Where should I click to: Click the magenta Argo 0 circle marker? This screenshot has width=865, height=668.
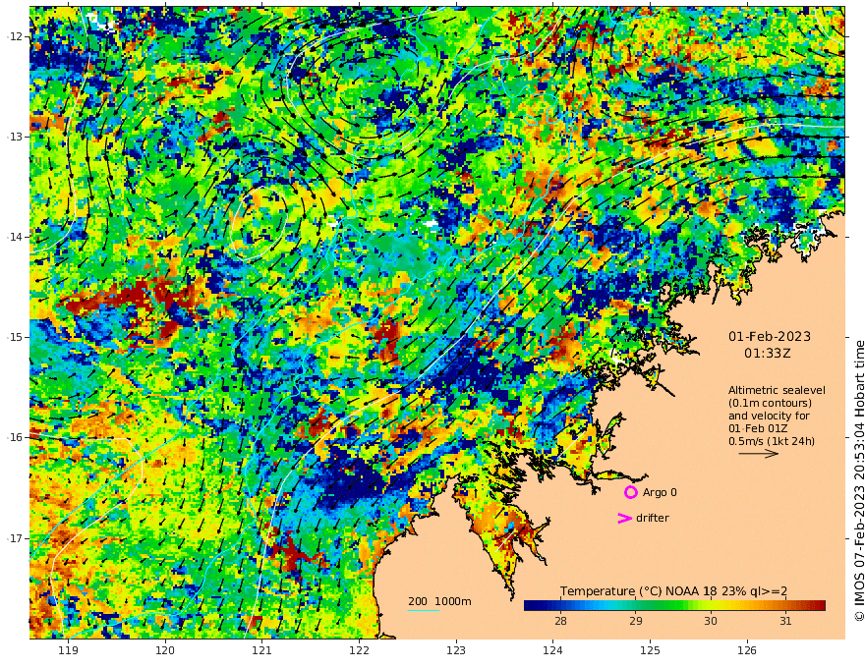point(630,492)
